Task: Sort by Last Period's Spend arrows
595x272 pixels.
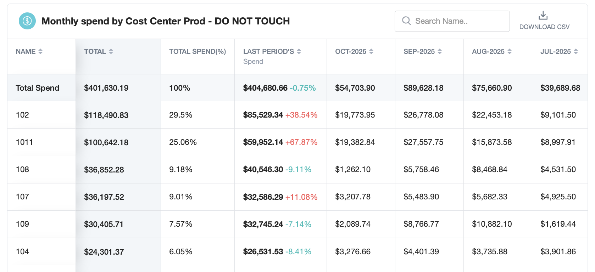Action: tap(299, 51)
